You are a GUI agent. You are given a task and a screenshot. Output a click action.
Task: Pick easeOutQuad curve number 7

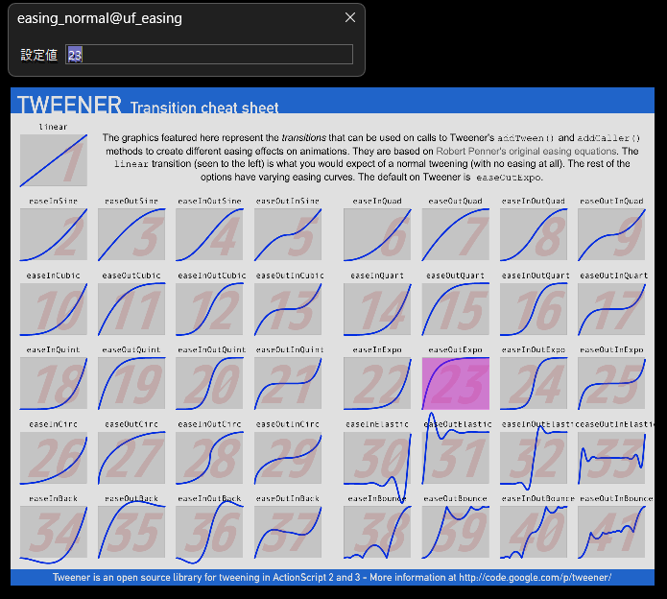[455, 234]
